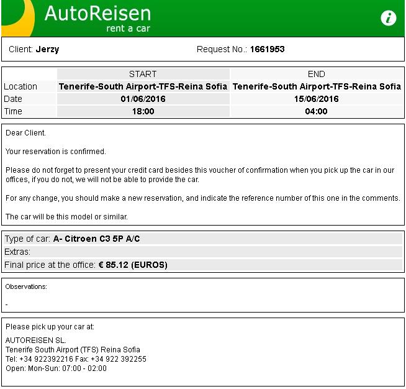Click the start time 18:00

click(x=143, y=111)
